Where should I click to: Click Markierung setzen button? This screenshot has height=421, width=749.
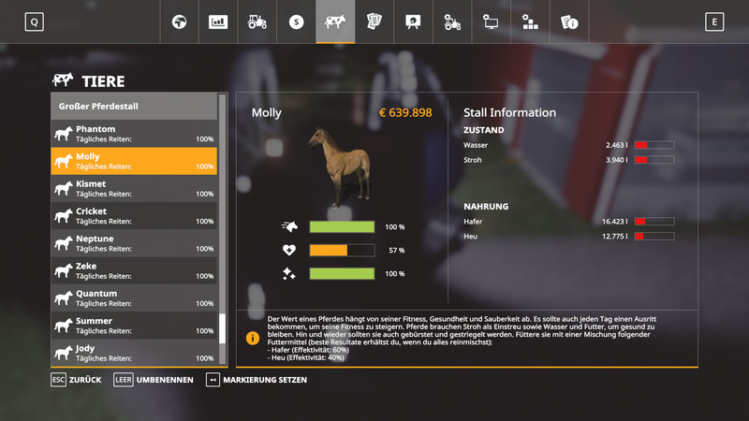coord(257,380)
